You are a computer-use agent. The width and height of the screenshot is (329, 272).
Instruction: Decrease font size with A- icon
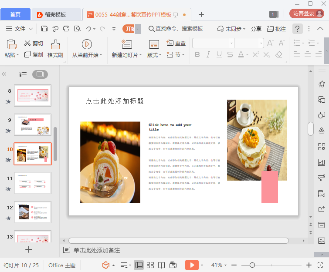click(x=282, y=43)
